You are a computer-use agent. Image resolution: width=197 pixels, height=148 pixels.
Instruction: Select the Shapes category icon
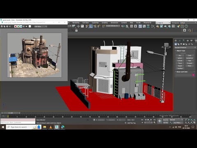(x=179, y=44)
